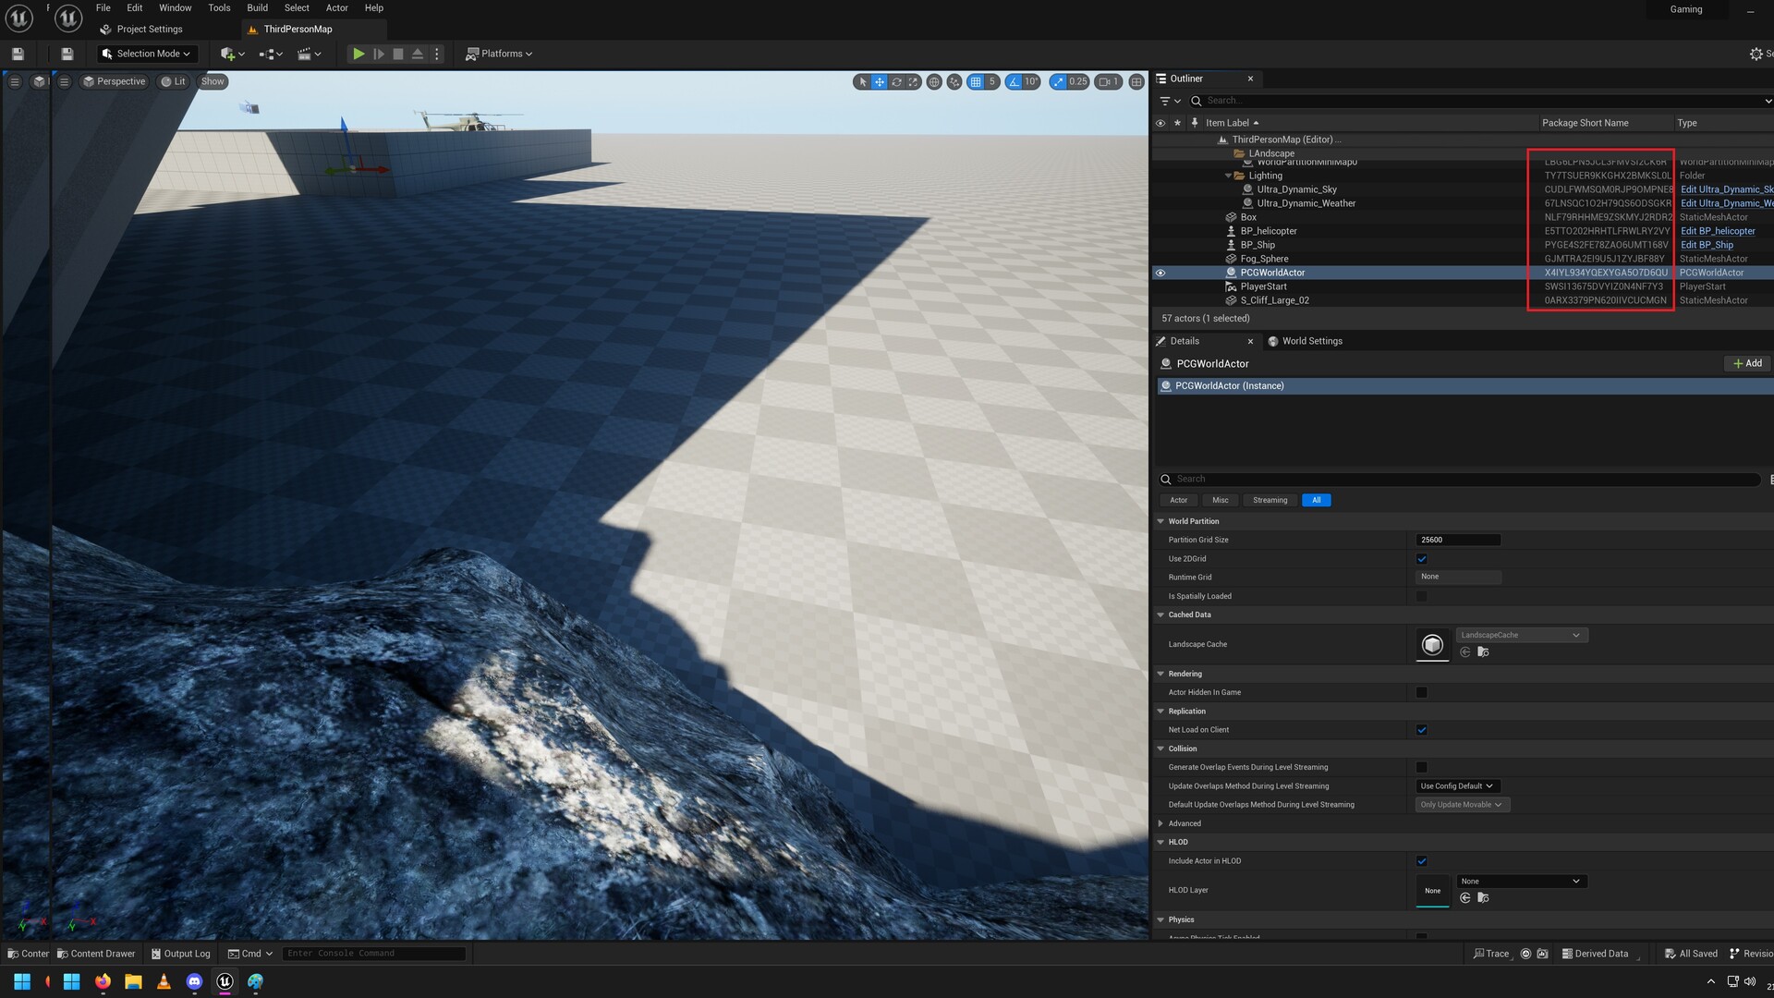1774x998 pixels.
Task: Click the Edit BP_helicopter link
Action: pos(1717,231)
